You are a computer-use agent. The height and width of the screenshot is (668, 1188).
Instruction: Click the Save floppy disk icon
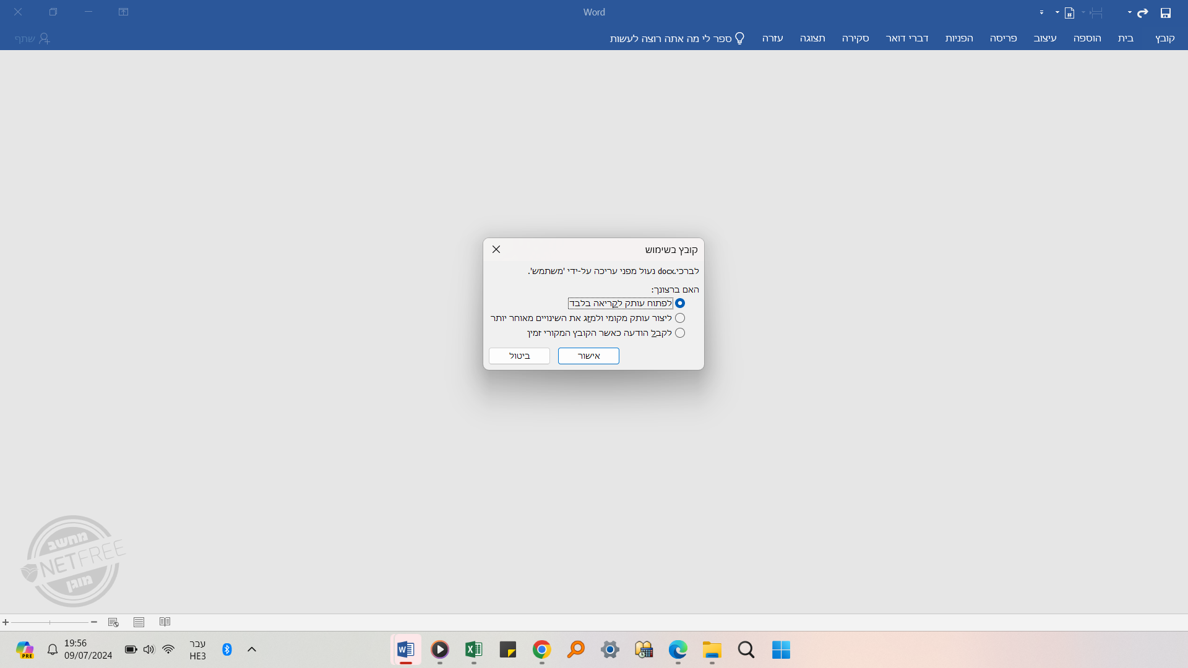coord(1166,12)
